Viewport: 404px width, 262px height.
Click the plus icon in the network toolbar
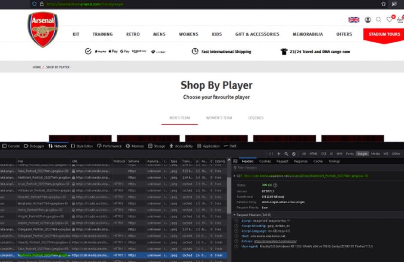pos(279,154)
